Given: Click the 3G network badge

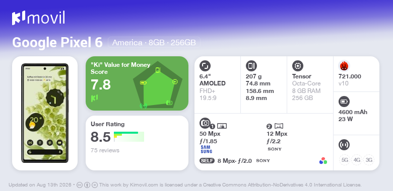Looking at the screenshot, I should [369, 160].
